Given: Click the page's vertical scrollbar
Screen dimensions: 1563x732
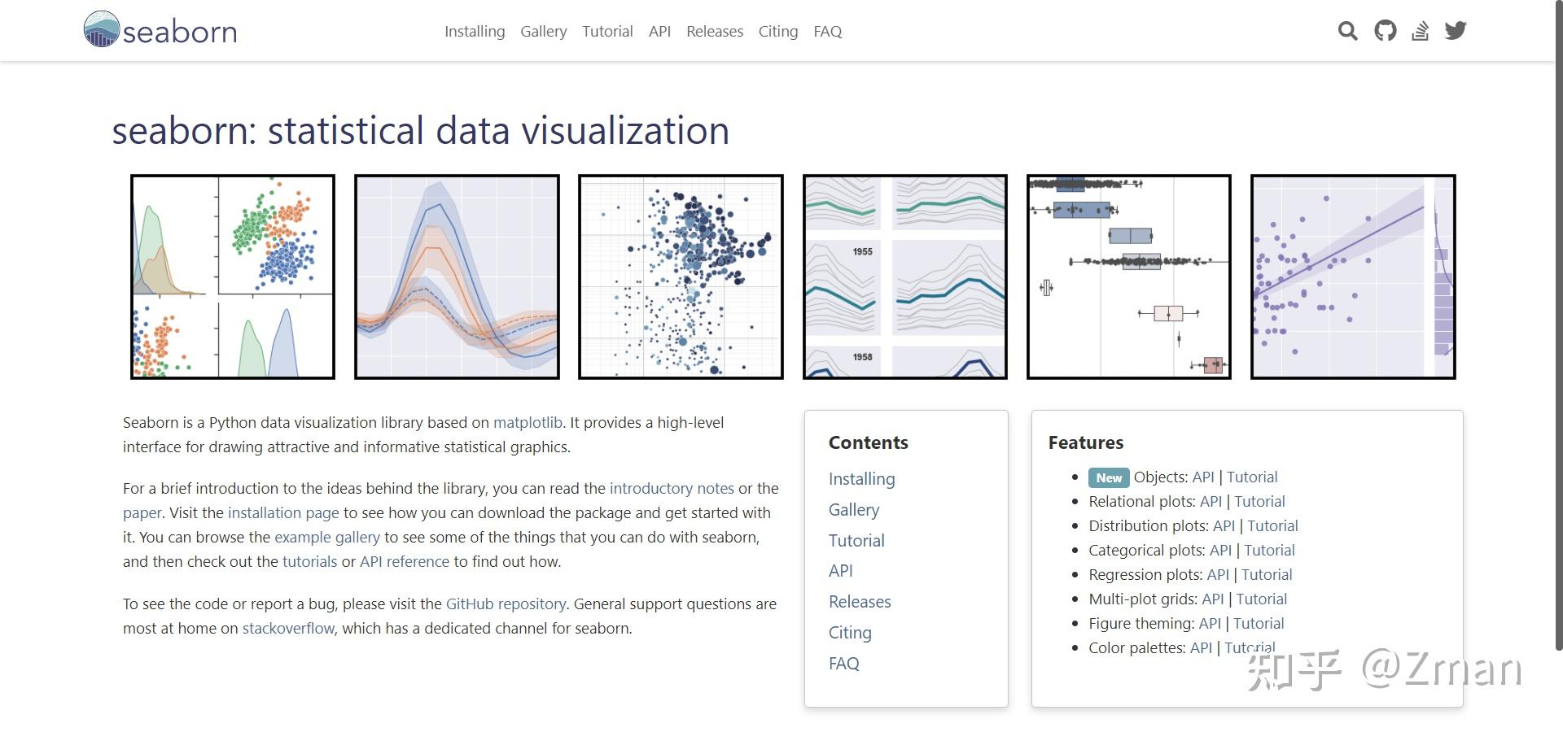Looking at the screenshot, I should (x=1557, y=325).
